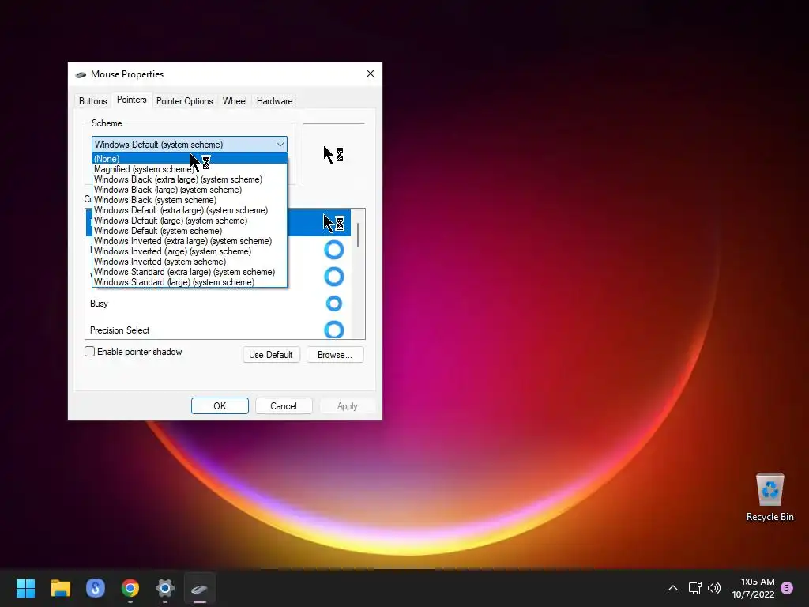Open the Settings gear on the taskbar
This screenshot has width=809, height=607.
tap(164, 588)
